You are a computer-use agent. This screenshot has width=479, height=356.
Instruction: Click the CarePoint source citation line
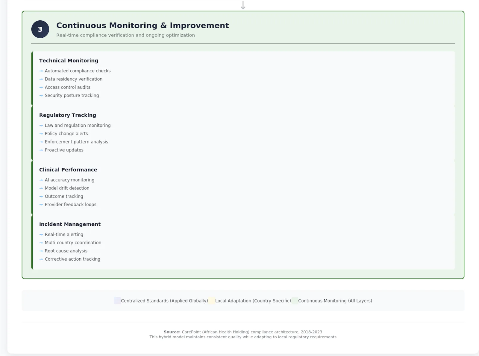[x=243, y=332]
